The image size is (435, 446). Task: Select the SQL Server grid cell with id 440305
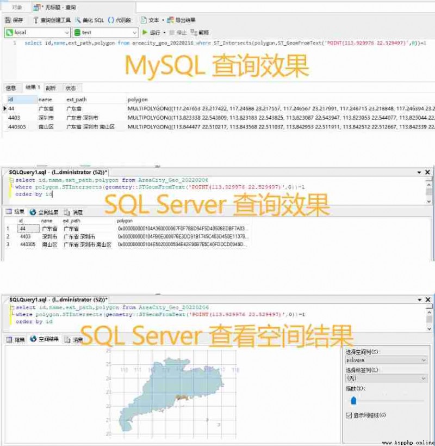pyautogui.click(x=28, y=245)
